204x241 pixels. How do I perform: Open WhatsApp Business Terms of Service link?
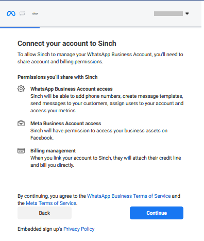[129, 196]
